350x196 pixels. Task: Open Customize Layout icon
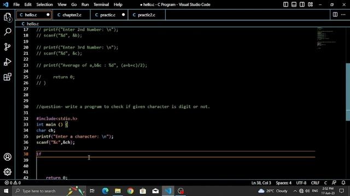310,4
